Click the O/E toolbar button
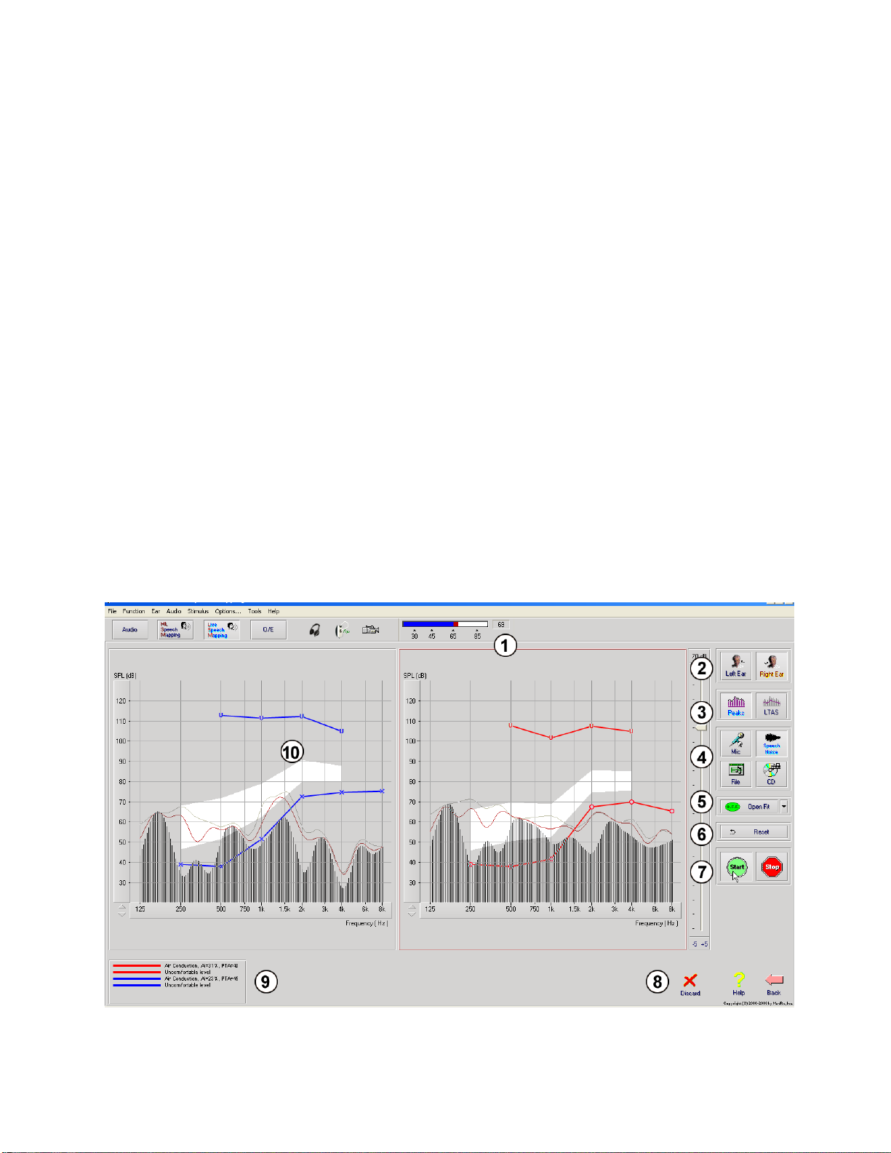This screenshot has width=891, height=1153. [268, 630]
